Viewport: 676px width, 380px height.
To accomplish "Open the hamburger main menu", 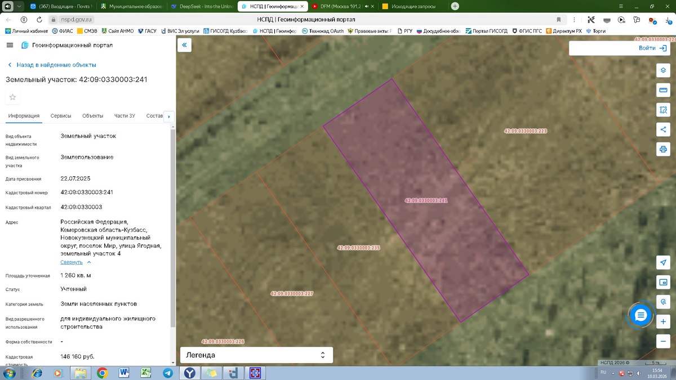I will click(10, 45).
